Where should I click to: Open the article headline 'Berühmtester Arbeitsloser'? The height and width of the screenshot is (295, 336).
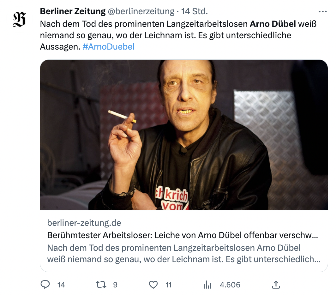coord(182,235)
